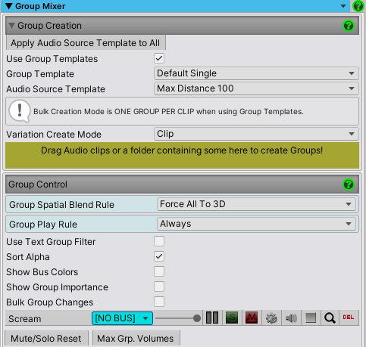Enable Show Bus Colors
Screen dimensions: 366x347
[x=159, y=271]
